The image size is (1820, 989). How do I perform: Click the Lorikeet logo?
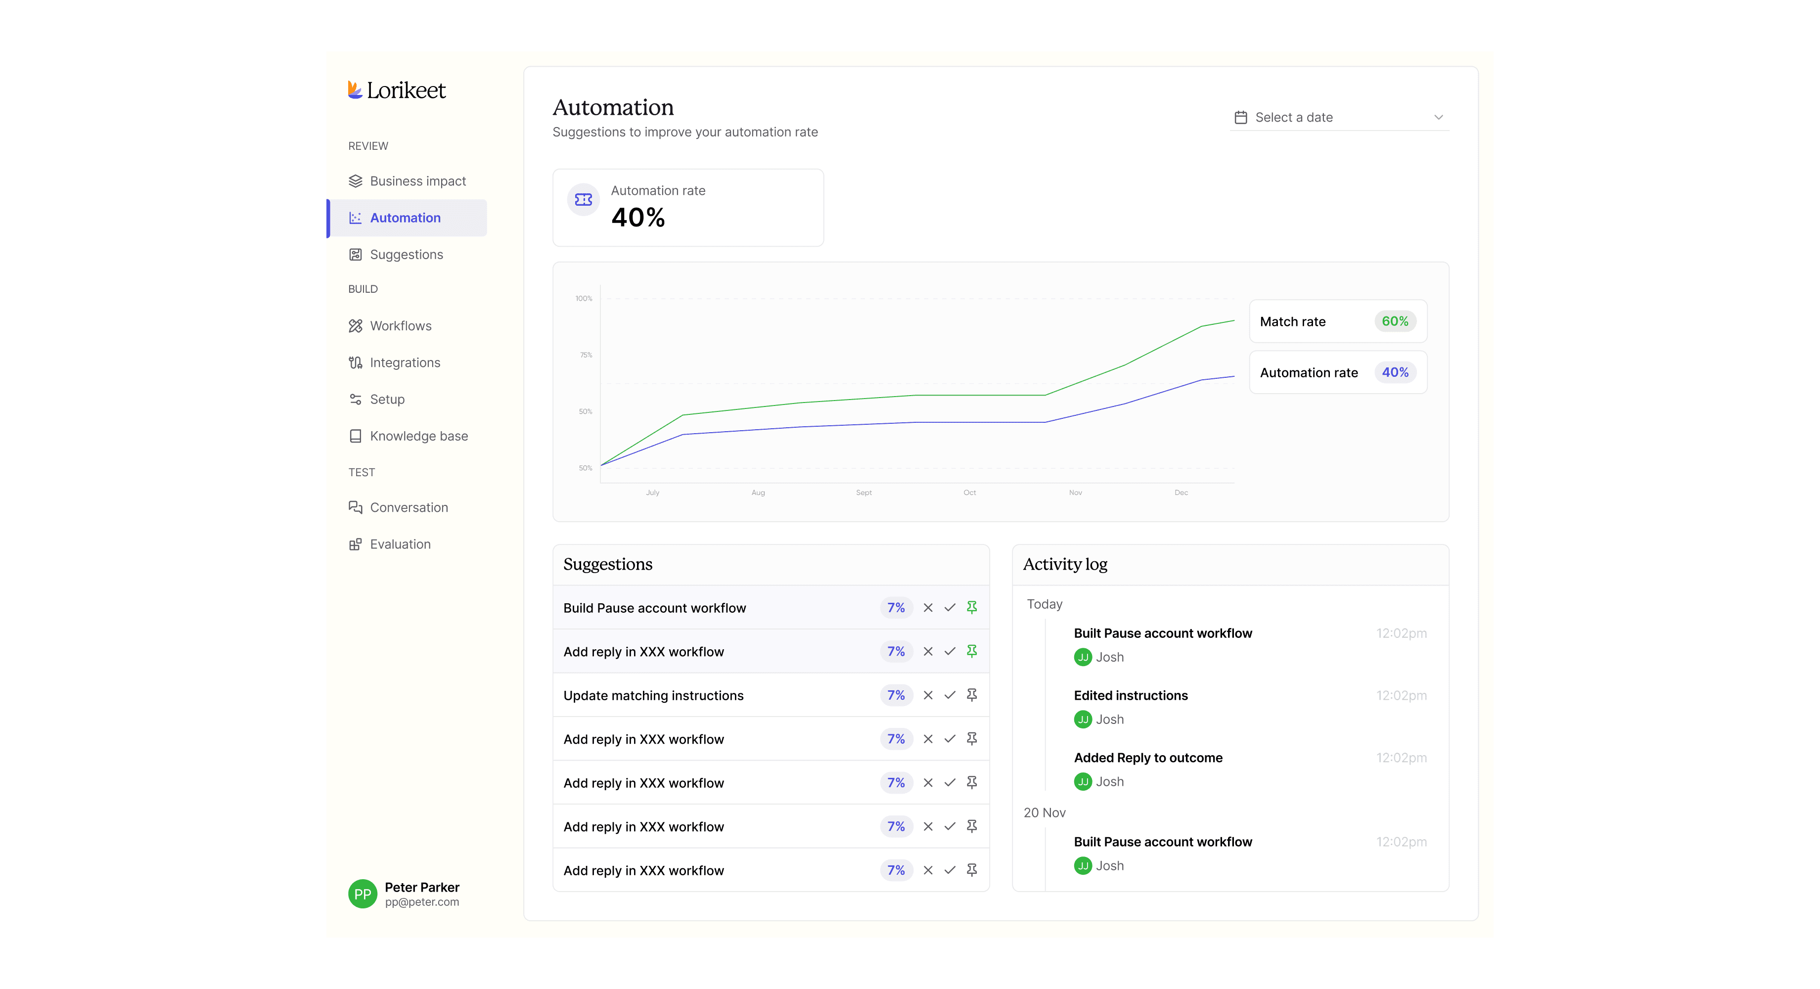click(396, 90)
